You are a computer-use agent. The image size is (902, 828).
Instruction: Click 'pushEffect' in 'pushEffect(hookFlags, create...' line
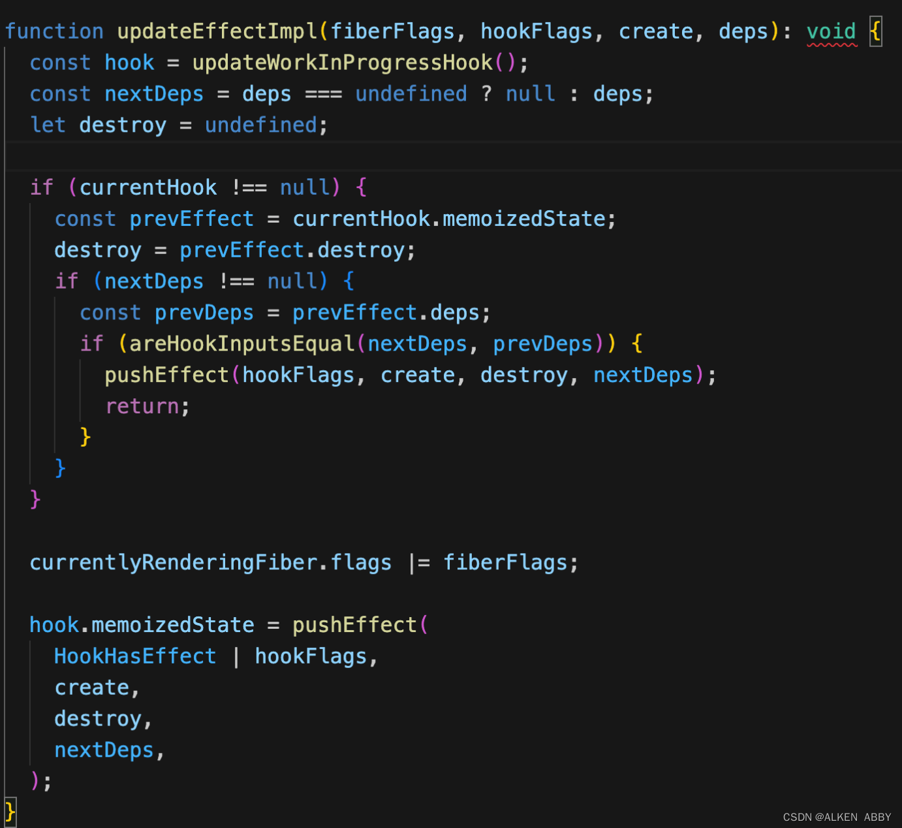pos(166,375)
